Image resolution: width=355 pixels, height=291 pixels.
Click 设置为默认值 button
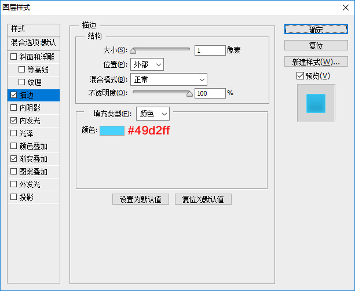[141, 199]
